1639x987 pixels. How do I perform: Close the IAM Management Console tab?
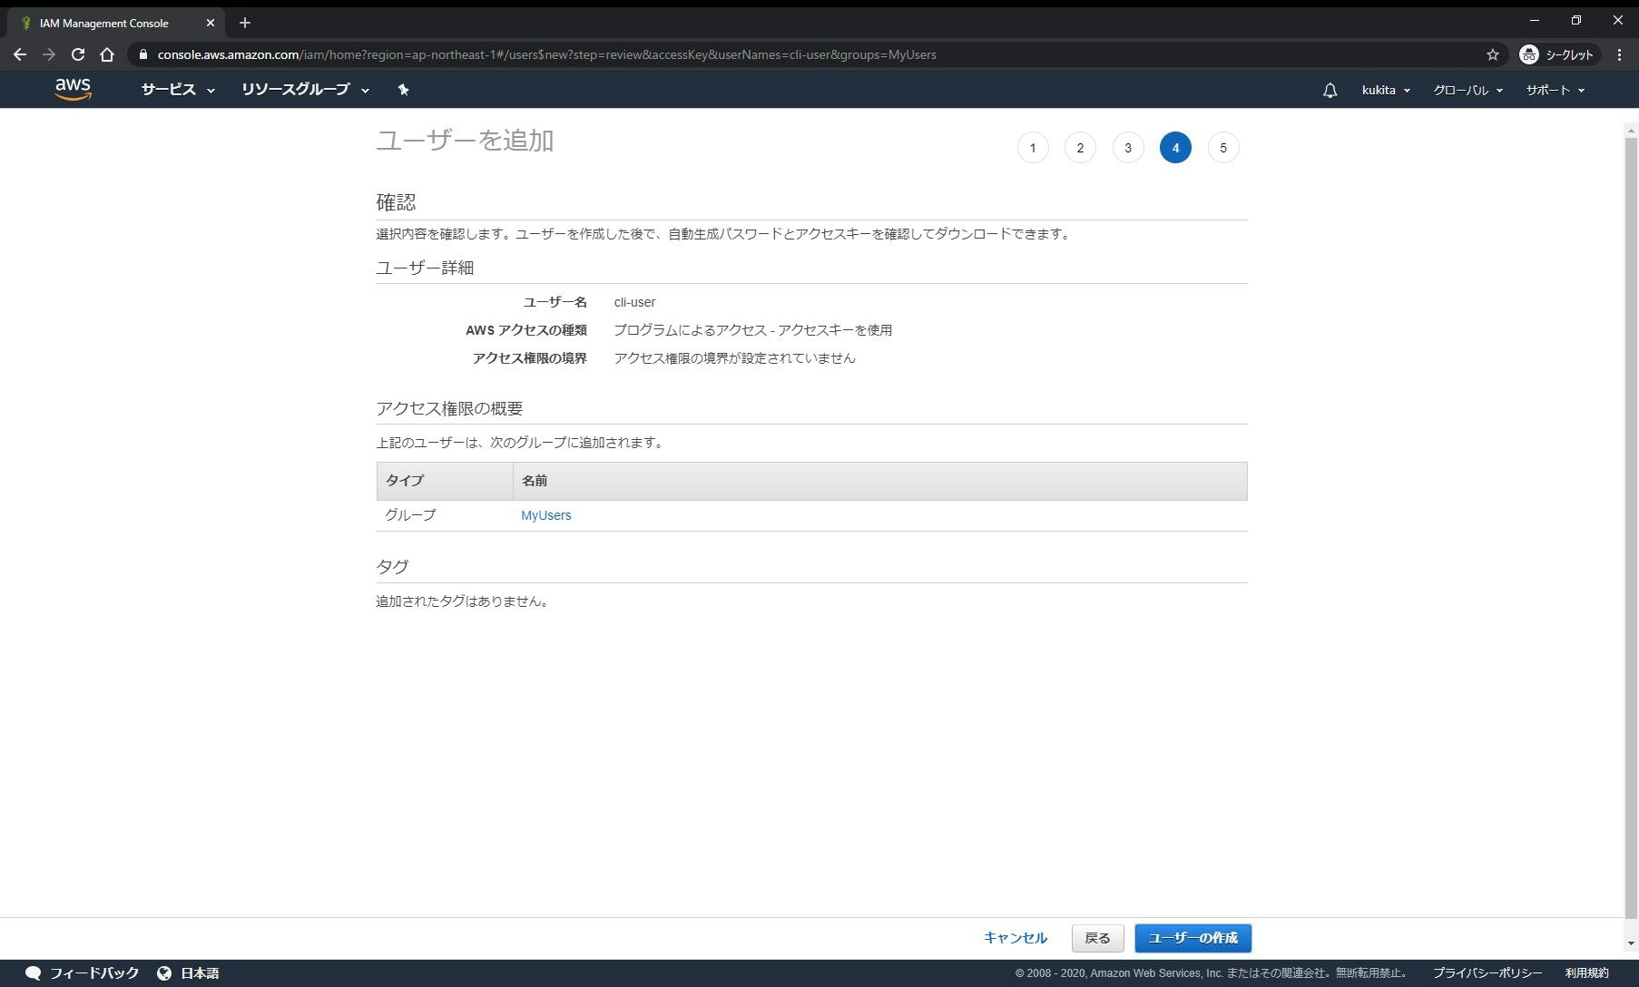coord(211,23)
